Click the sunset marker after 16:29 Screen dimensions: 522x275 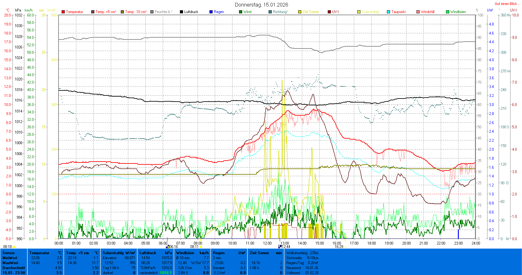(x=345, y=247)
